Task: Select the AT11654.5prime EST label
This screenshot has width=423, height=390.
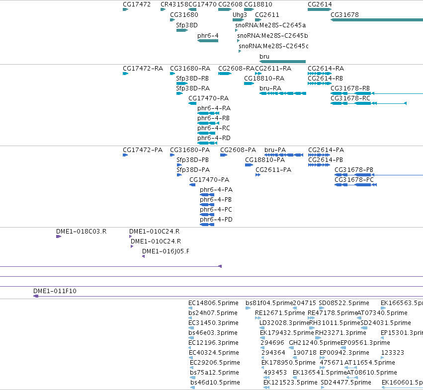Action: point(370,363)
